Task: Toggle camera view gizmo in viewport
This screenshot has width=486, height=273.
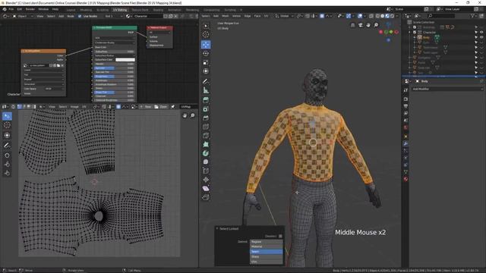Action: pyautogui.click(x=361, y=25)
